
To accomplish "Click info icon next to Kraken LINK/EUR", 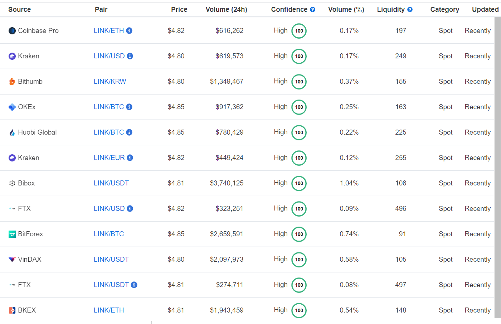I will pyautogui.click(x=130, y=158).
